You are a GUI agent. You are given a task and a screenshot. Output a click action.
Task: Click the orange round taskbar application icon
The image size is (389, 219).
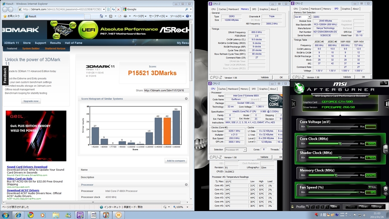pos(119,215)
